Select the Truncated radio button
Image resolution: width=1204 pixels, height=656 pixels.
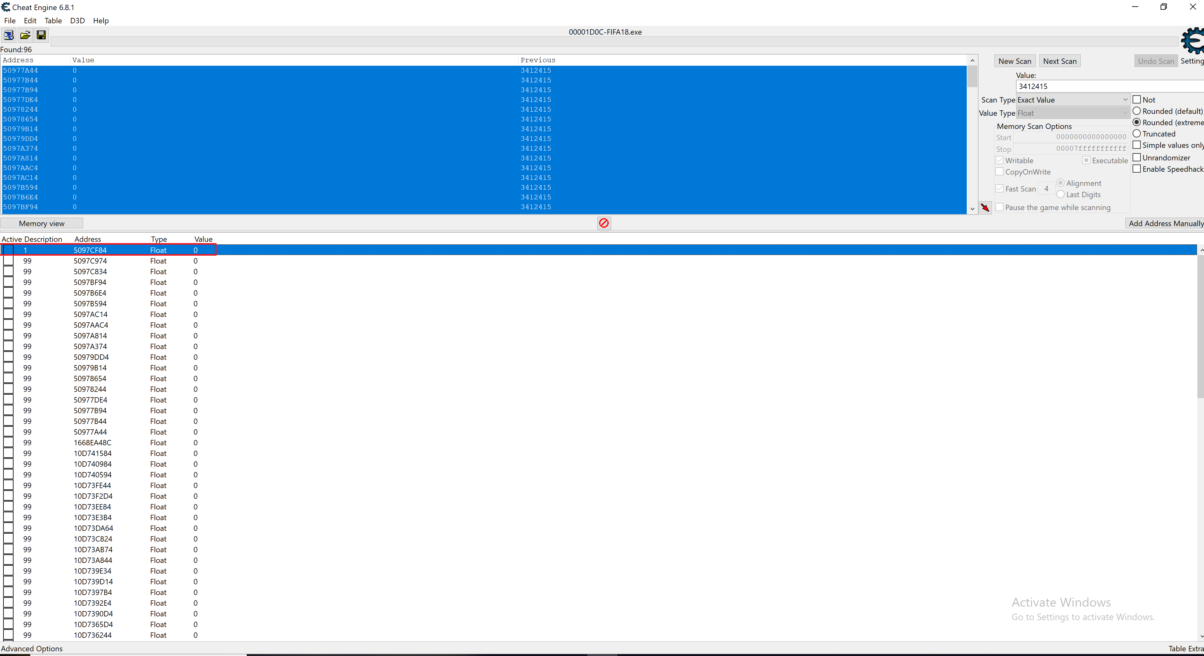click(1137, 134)
